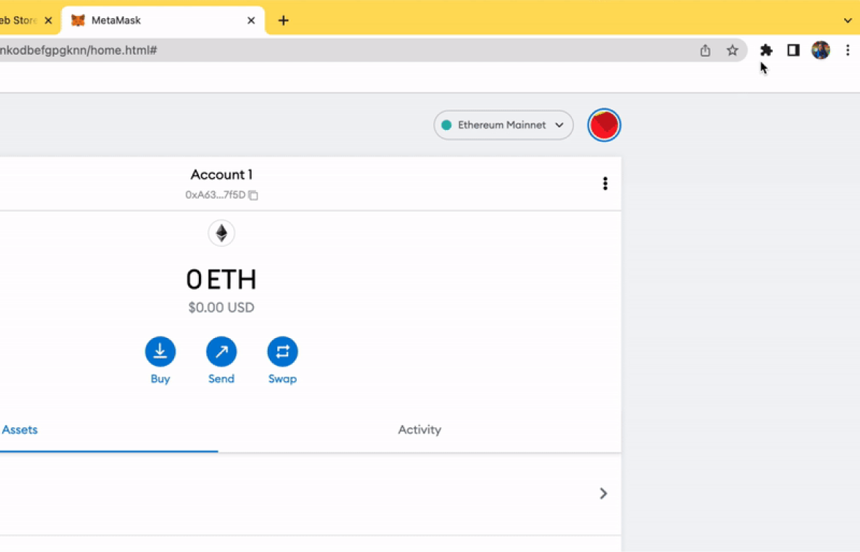The width and height of the screenshot is (860, 552).
Task: Click the $0.00 USD value
Action: pyautogui.click(x=221, y=307)
